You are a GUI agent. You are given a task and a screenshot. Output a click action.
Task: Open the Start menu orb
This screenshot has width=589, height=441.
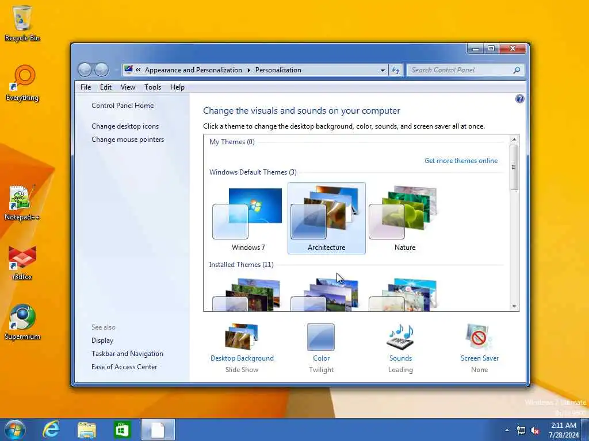click(x=14, y=430)
